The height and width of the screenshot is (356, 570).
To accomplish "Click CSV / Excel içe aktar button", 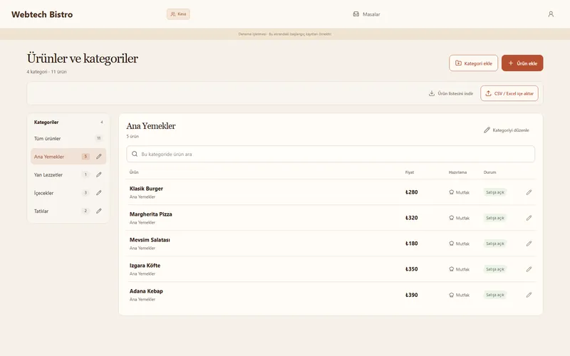I will point(509,93).
